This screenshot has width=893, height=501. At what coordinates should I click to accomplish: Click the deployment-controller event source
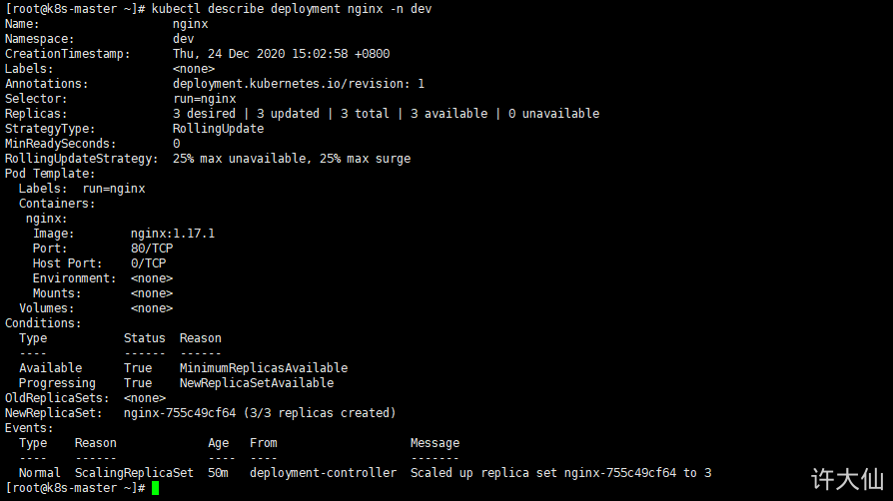(x=323, y=472)
